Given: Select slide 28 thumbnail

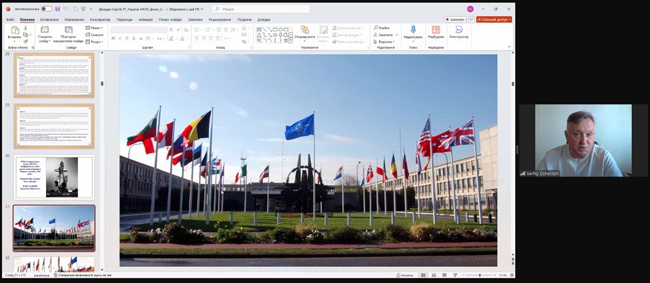Looking at the screenshot, I should pos(54,75).
